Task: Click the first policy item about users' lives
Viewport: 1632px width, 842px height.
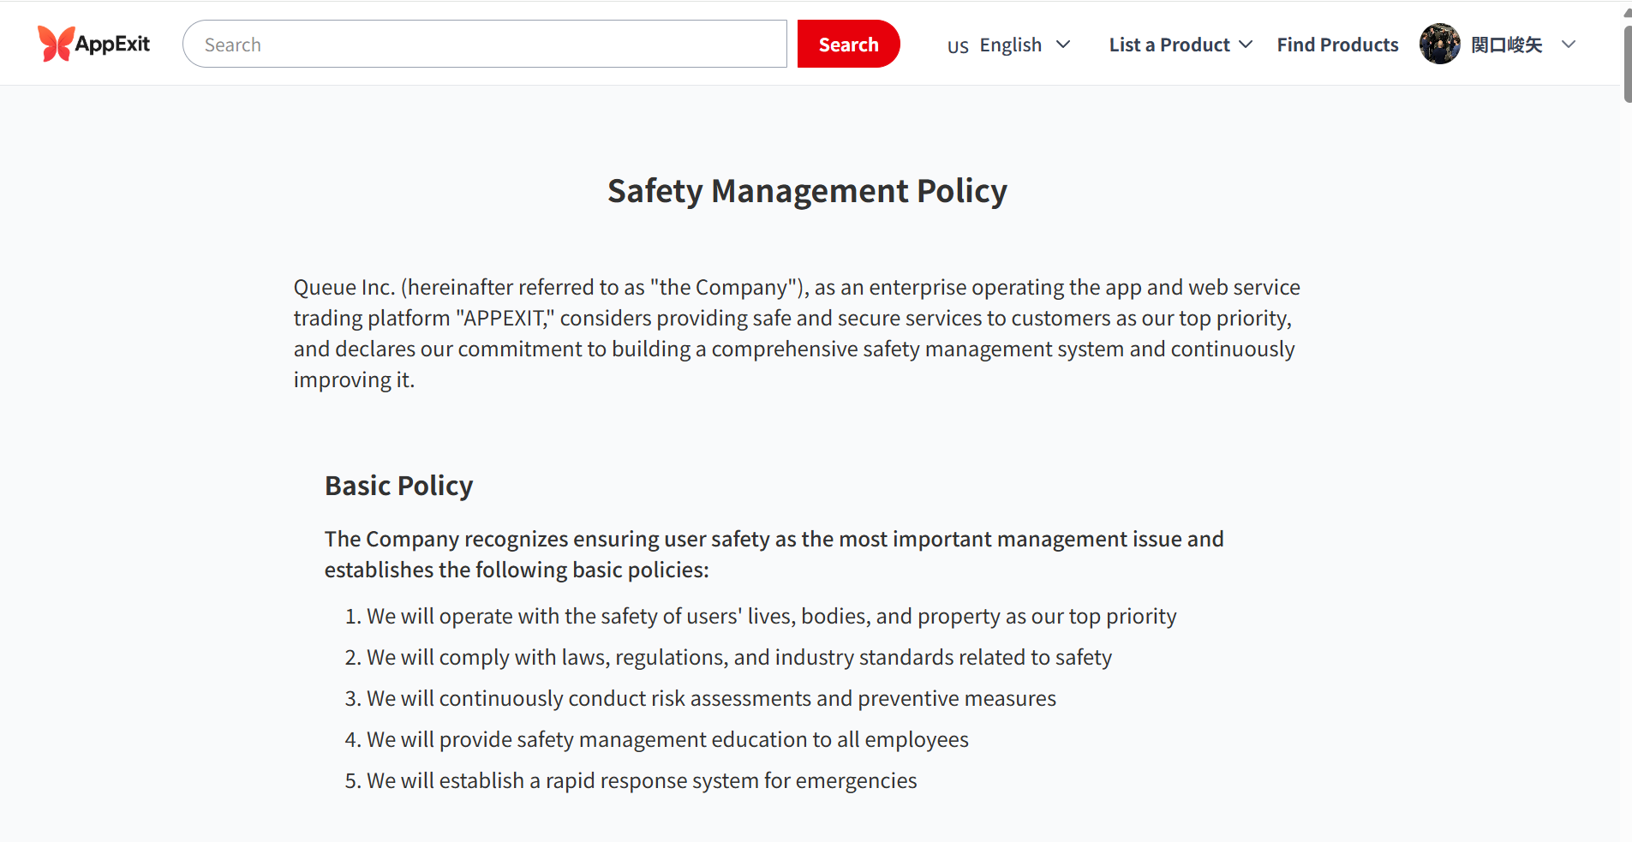Action: (x=771, y=616)
